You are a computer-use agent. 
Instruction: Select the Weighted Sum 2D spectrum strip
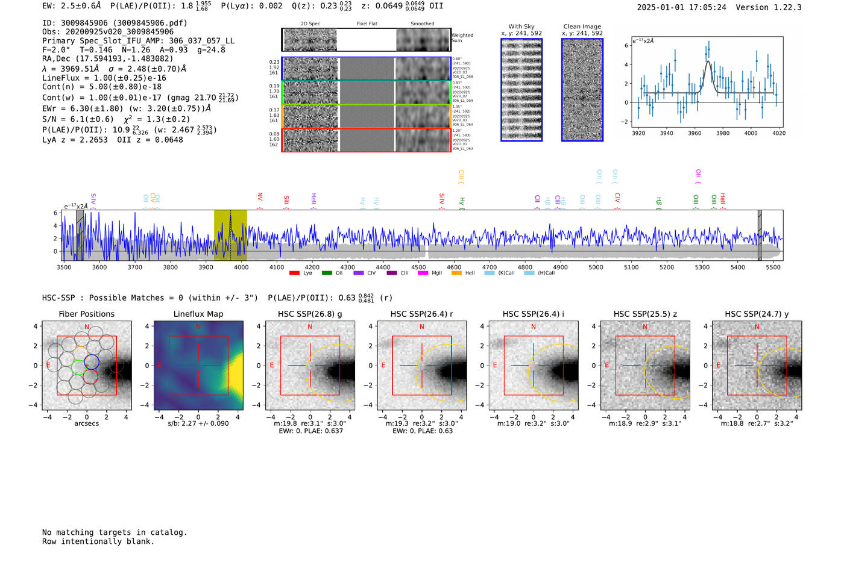[x=367, y=40]
